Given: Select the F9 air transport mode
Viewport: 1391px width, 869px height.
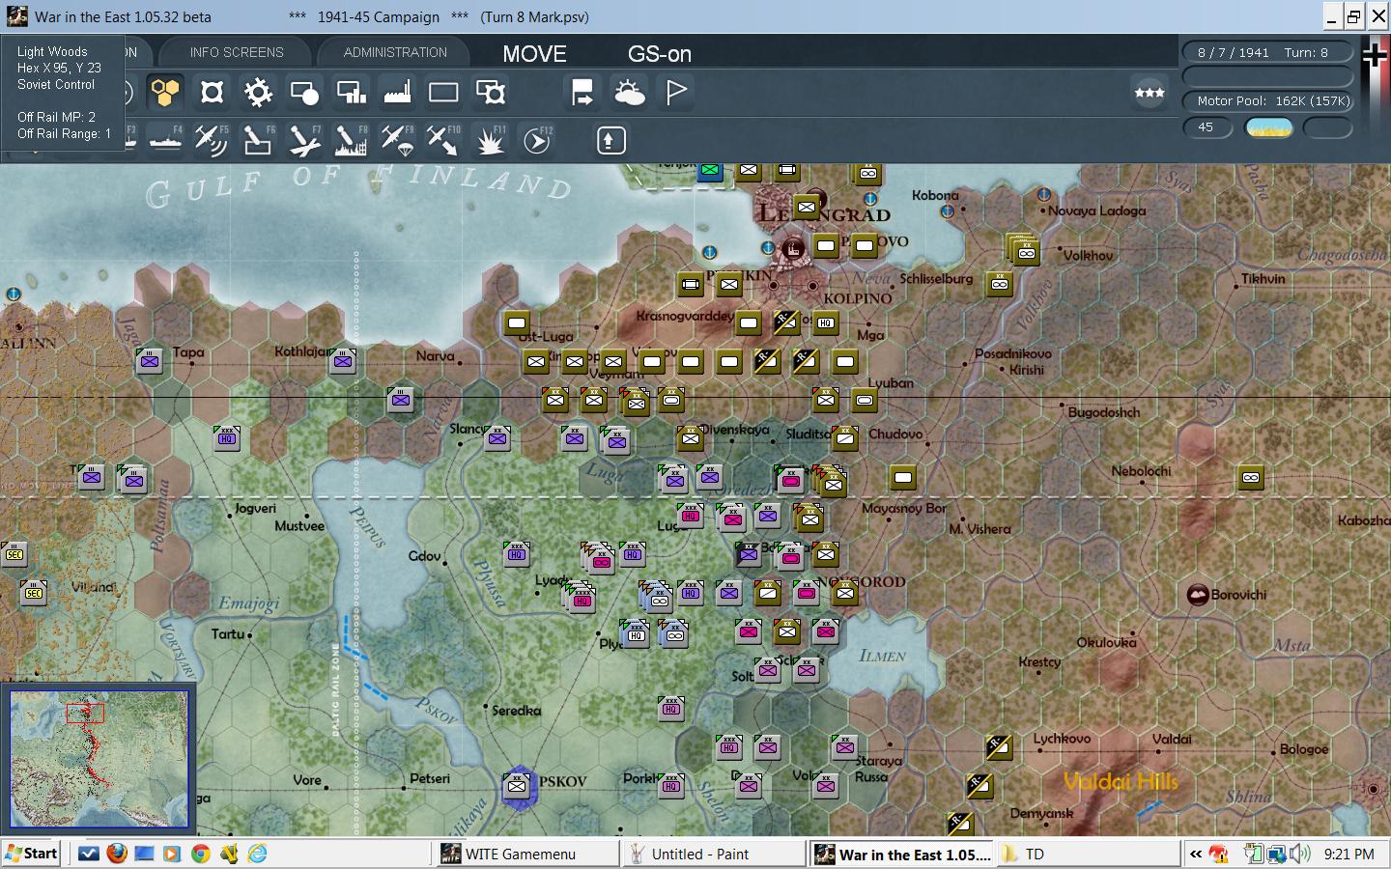Looking at the screenshot, I should coord(397,140).
